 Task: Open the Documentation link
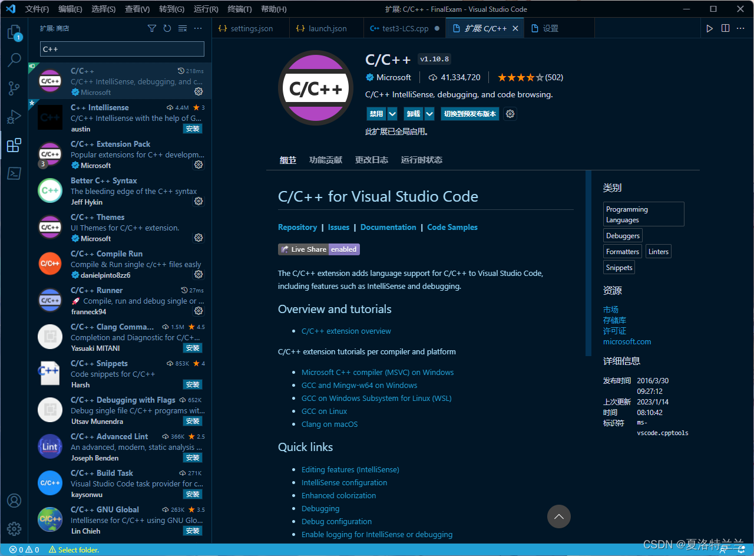click(388, 227)
